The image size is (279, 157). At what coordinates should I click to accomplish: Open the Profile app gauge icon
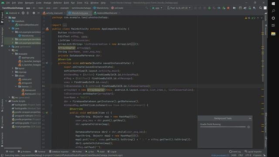click(x=219, y=8)
